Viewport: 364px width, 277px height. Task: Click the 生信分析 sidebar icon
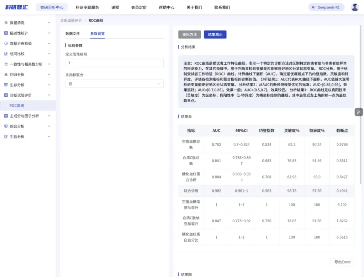coord(6,137)
